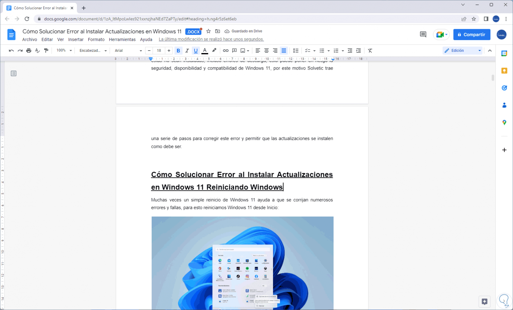Screen dimensions: 513x310
Task: Toggle bold formatting
Action: click(178, 51)
